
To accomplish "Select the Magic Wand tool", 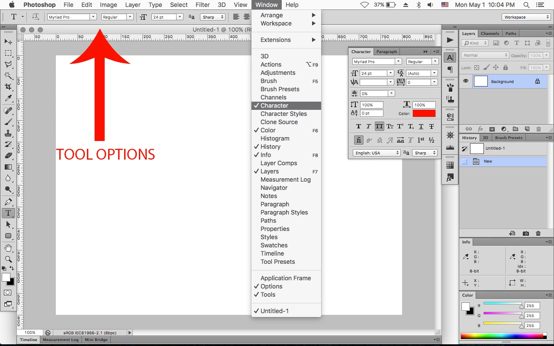I will [x=8, y=75].
